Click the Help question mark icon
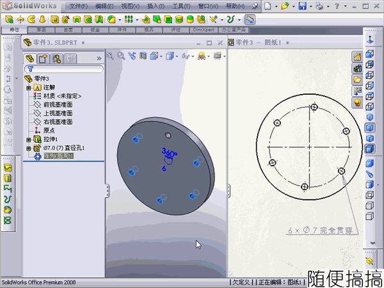384x288 pixels. coord(337,6)
